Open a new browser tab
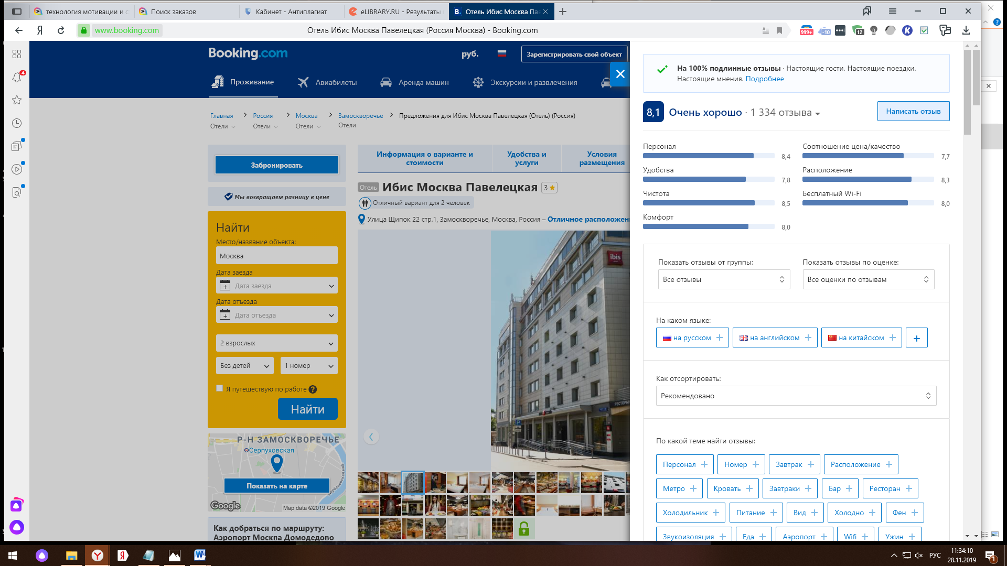 pyautogui.click(x=563, y=12)
